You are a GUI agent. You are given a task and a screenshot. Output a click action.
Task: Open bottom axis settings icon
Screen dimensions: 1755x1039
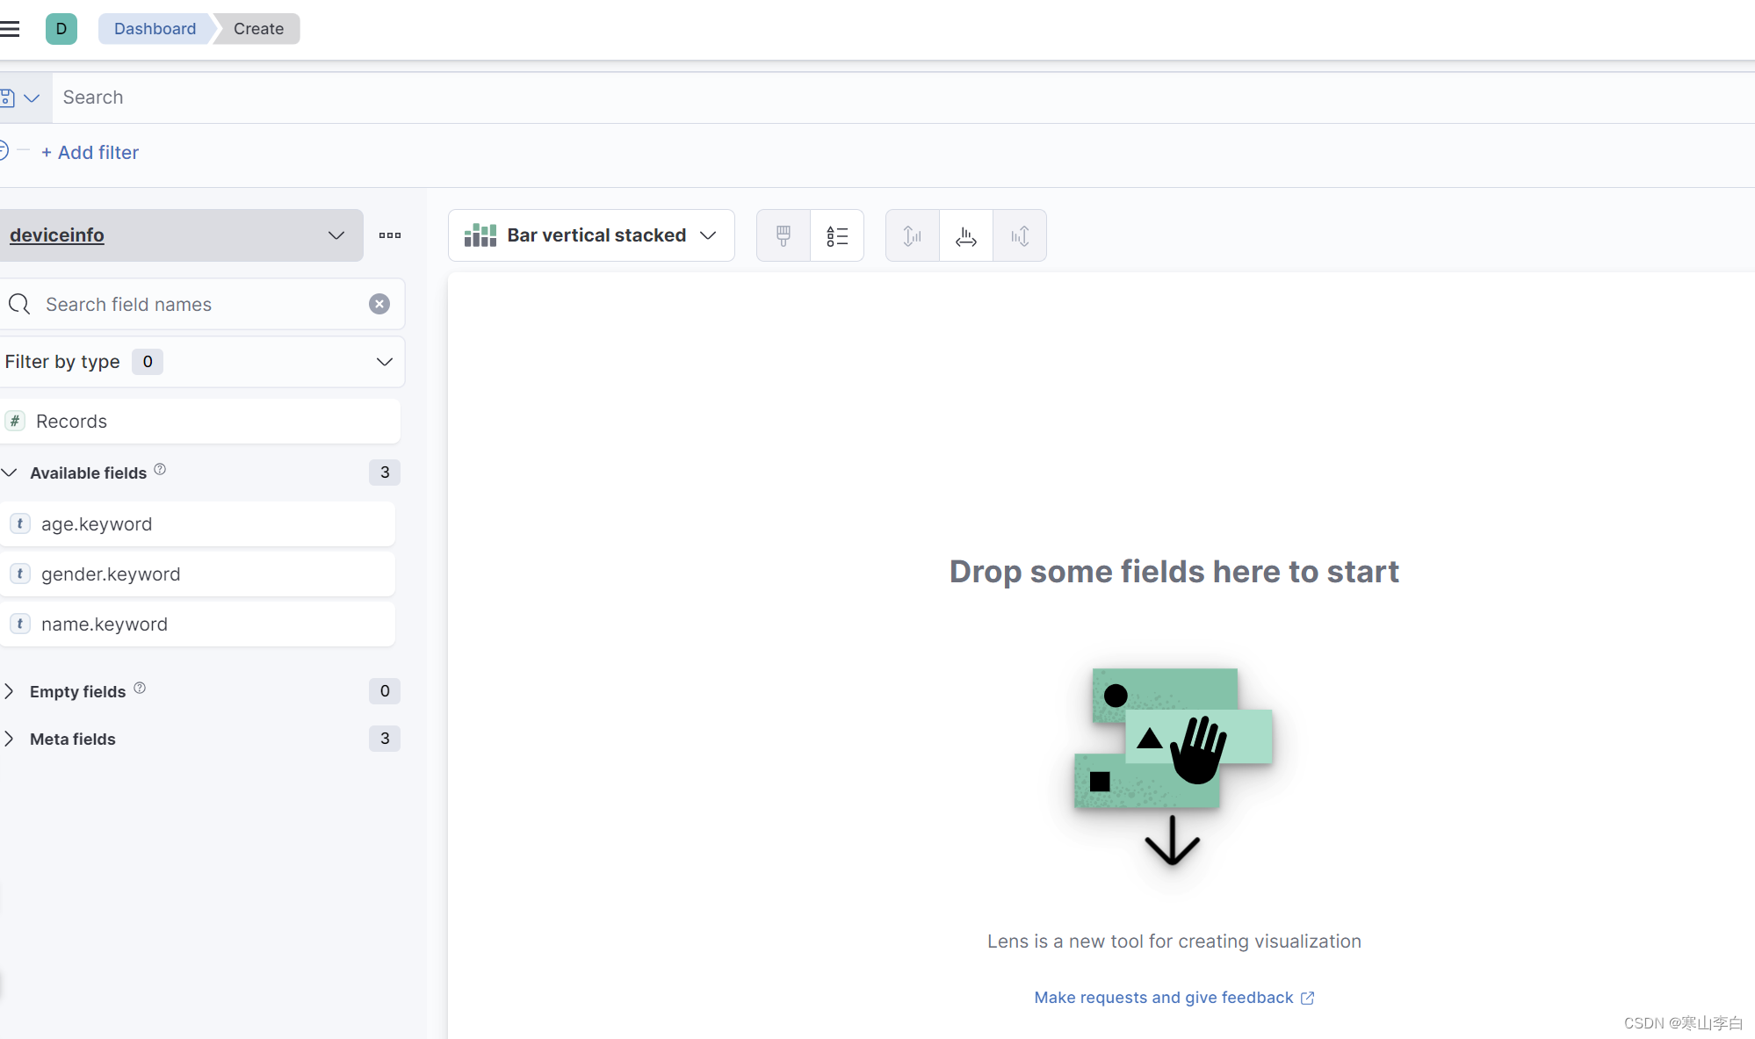click(x=965, y=235)
